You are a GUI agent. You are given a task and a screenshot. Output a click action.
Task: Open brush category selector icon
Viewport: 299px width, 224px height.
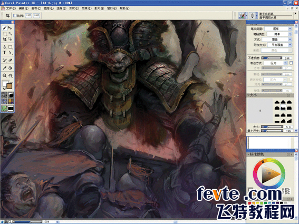tap(243, 15)
